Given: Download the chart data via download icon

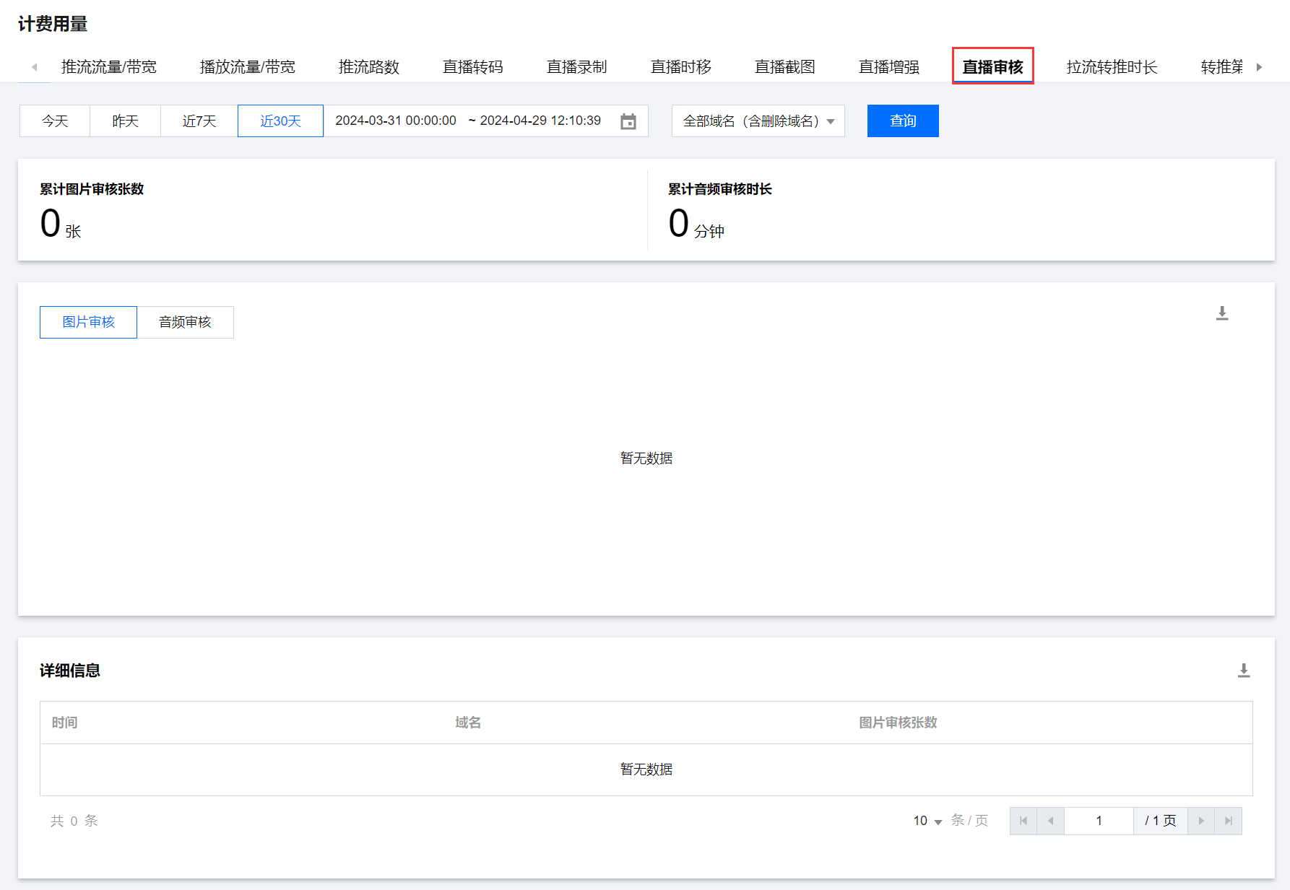Looking at the screenshot, I should [x=1222, y=313].
